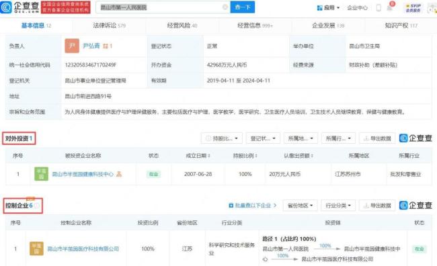
Task: Open 企业中心 in the header
Action: click(357, 8)
